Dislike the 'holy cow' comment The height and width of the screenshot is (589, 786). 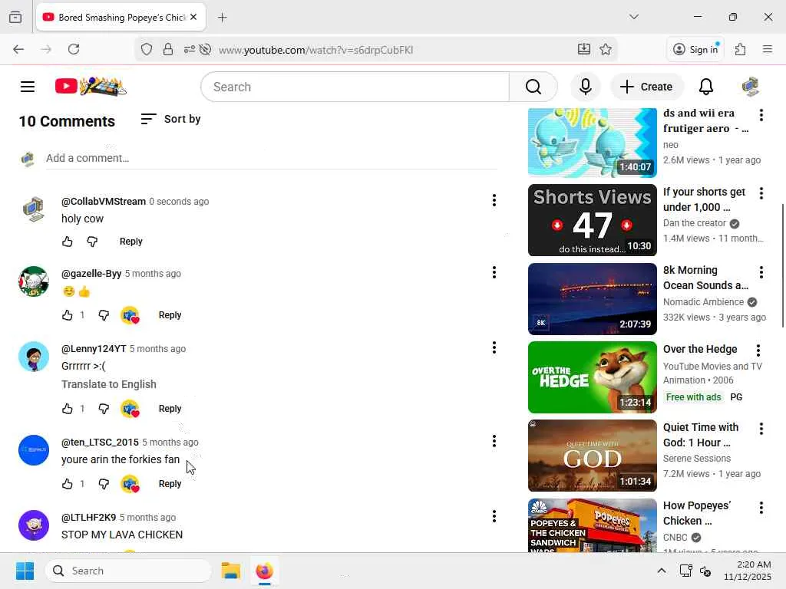(x=92, y=242)
